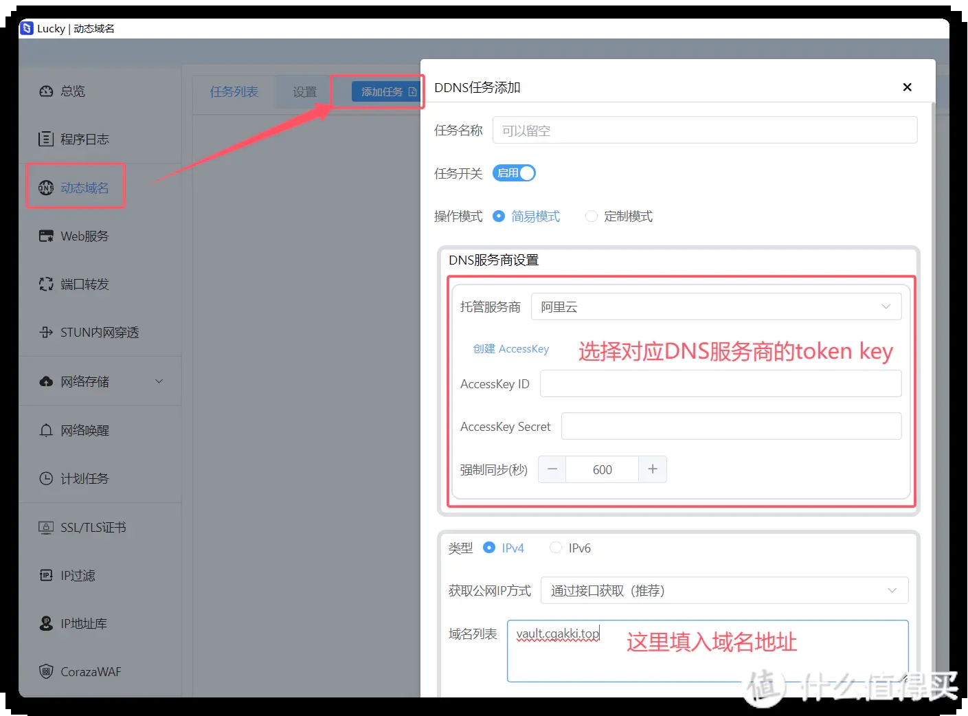Choose IPv4 as the record type
The height and width of the screenshot is (716, 968).
click(x=489, y=548)
